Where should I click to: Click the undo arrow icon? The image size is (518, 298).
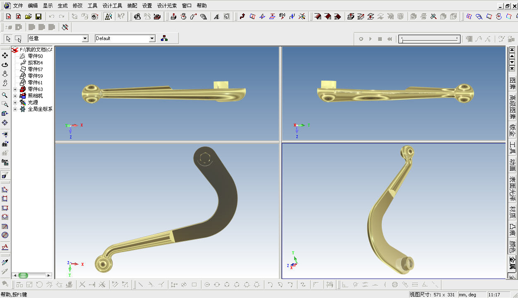click(x=52, y=17)
